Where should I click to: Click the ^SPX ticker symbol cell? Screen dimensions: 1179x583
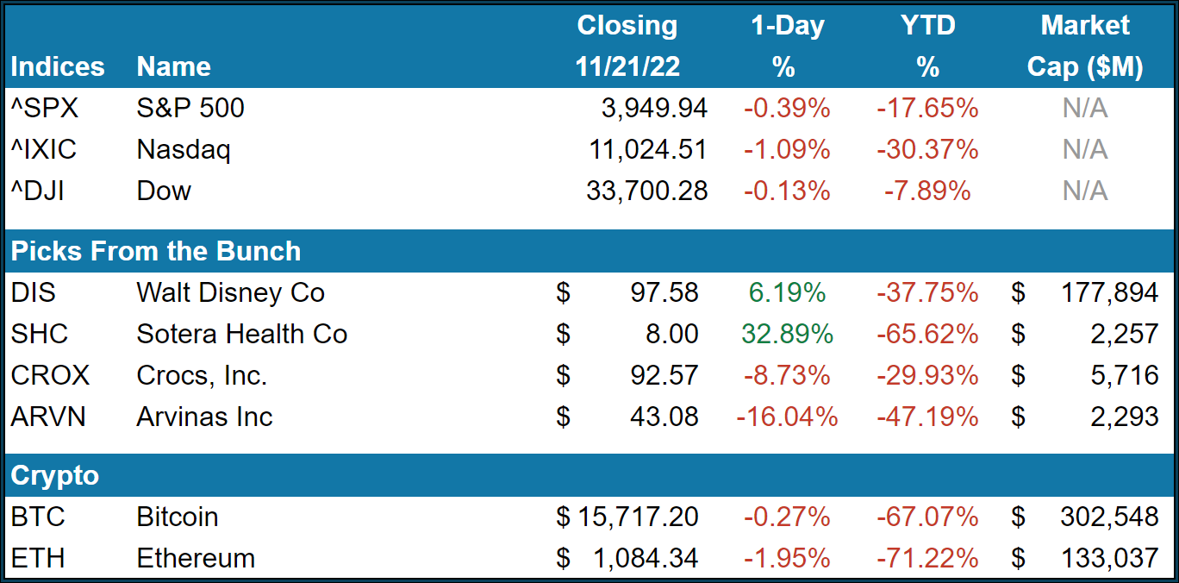(x=43, y=109)
